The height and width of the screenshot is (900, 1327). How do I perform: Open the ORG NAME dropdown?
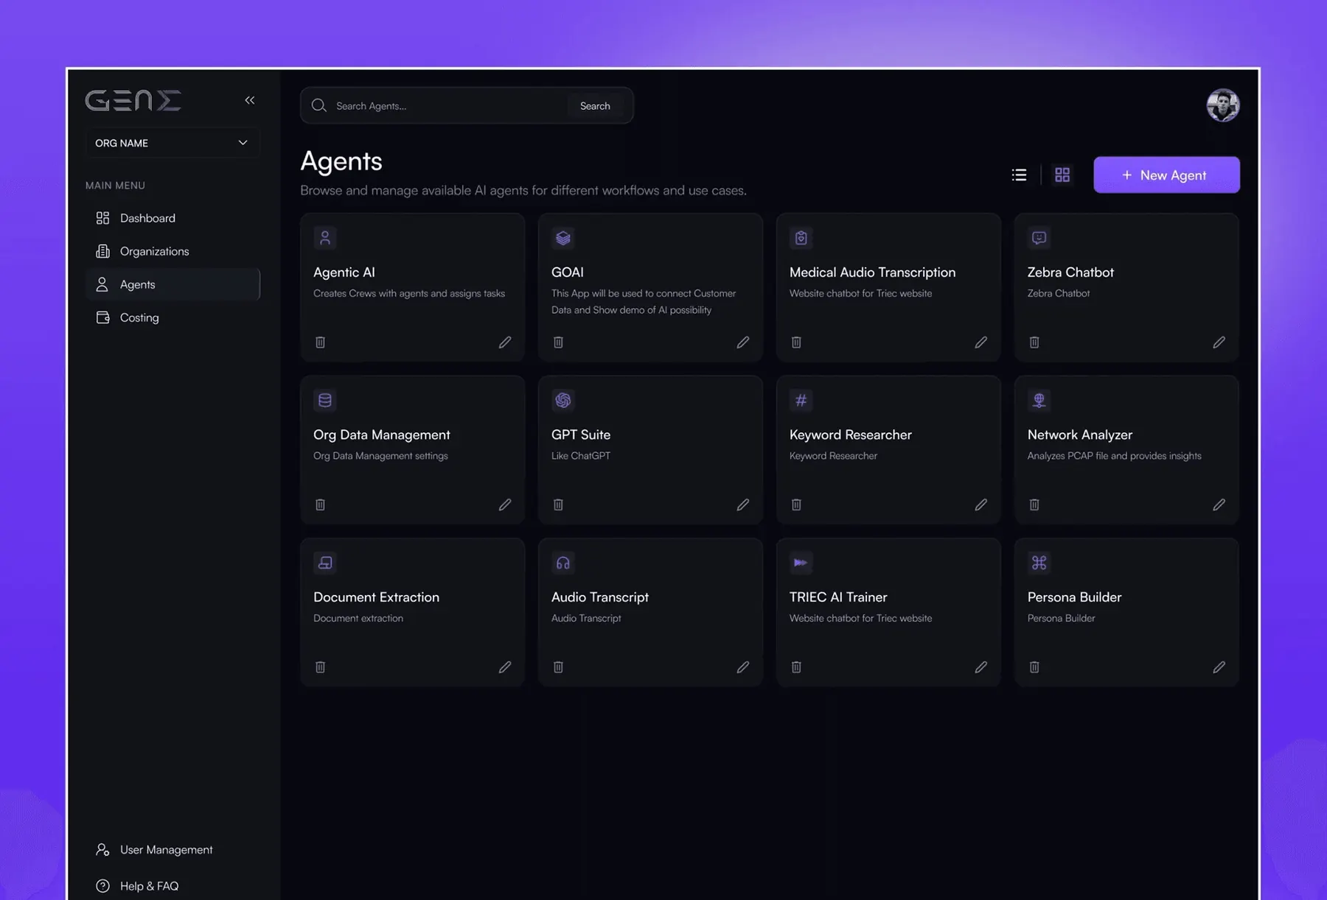(173, 143)
